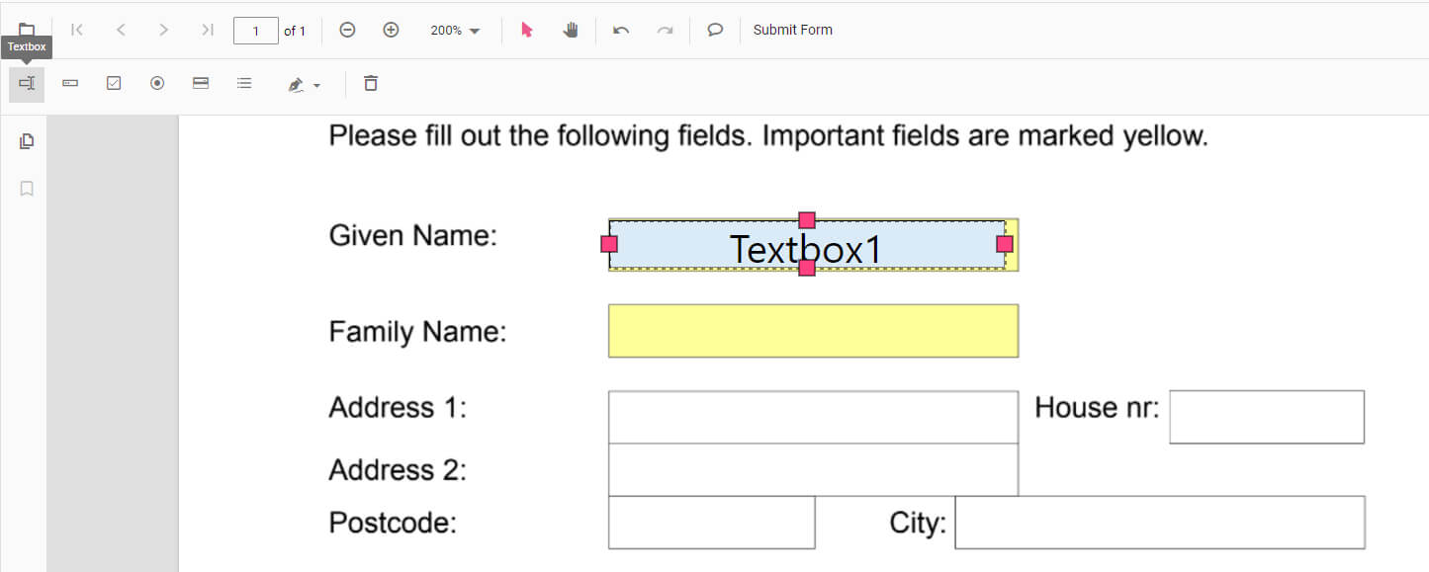This screenshot has height=572, width=1429.
Task: Select the checkbox form field tool
Action: point(113,84)
